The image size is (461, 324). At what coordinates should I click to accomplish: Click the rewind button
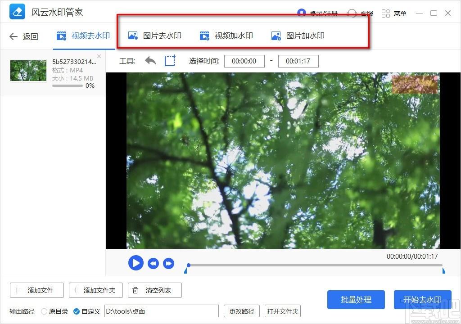[153, 263]
